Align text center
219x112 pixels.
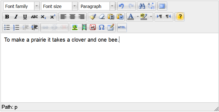[72, 17]
